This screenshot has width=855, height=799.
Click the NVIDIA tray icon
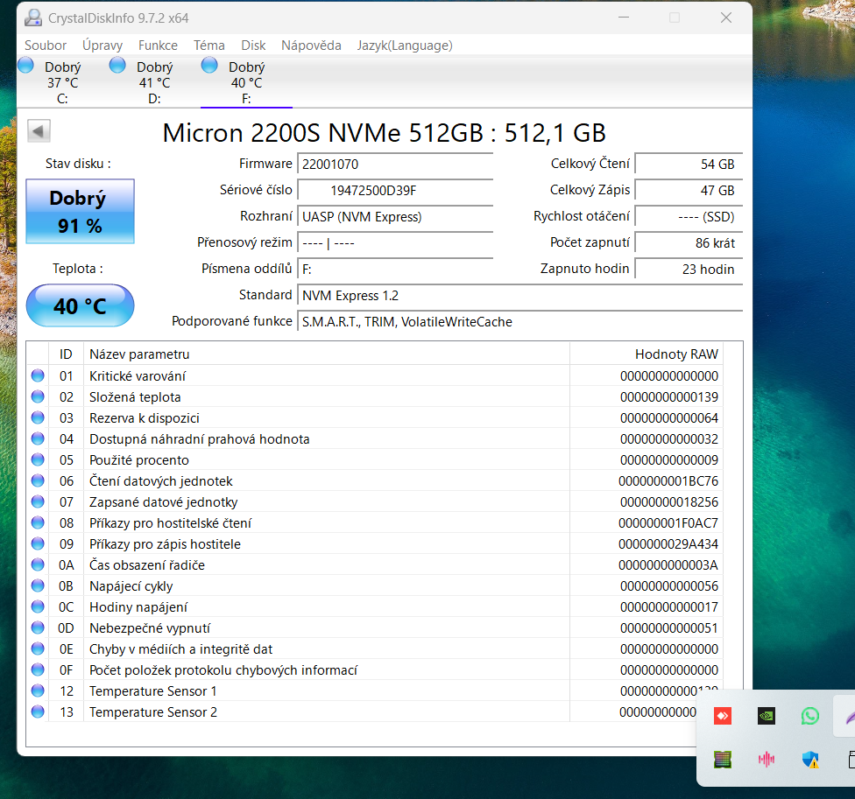(767, 716)
